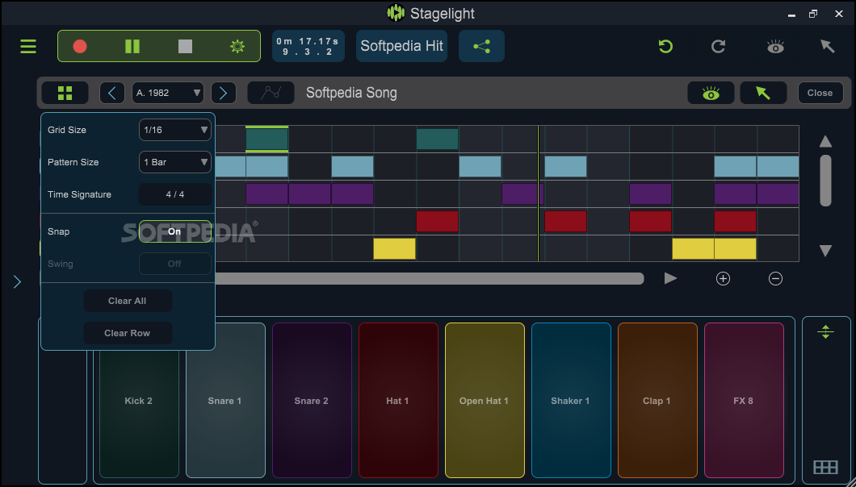The height and width of the screenshot is (487, 856).
Task: Undo the last action
Action: point(665,46)
